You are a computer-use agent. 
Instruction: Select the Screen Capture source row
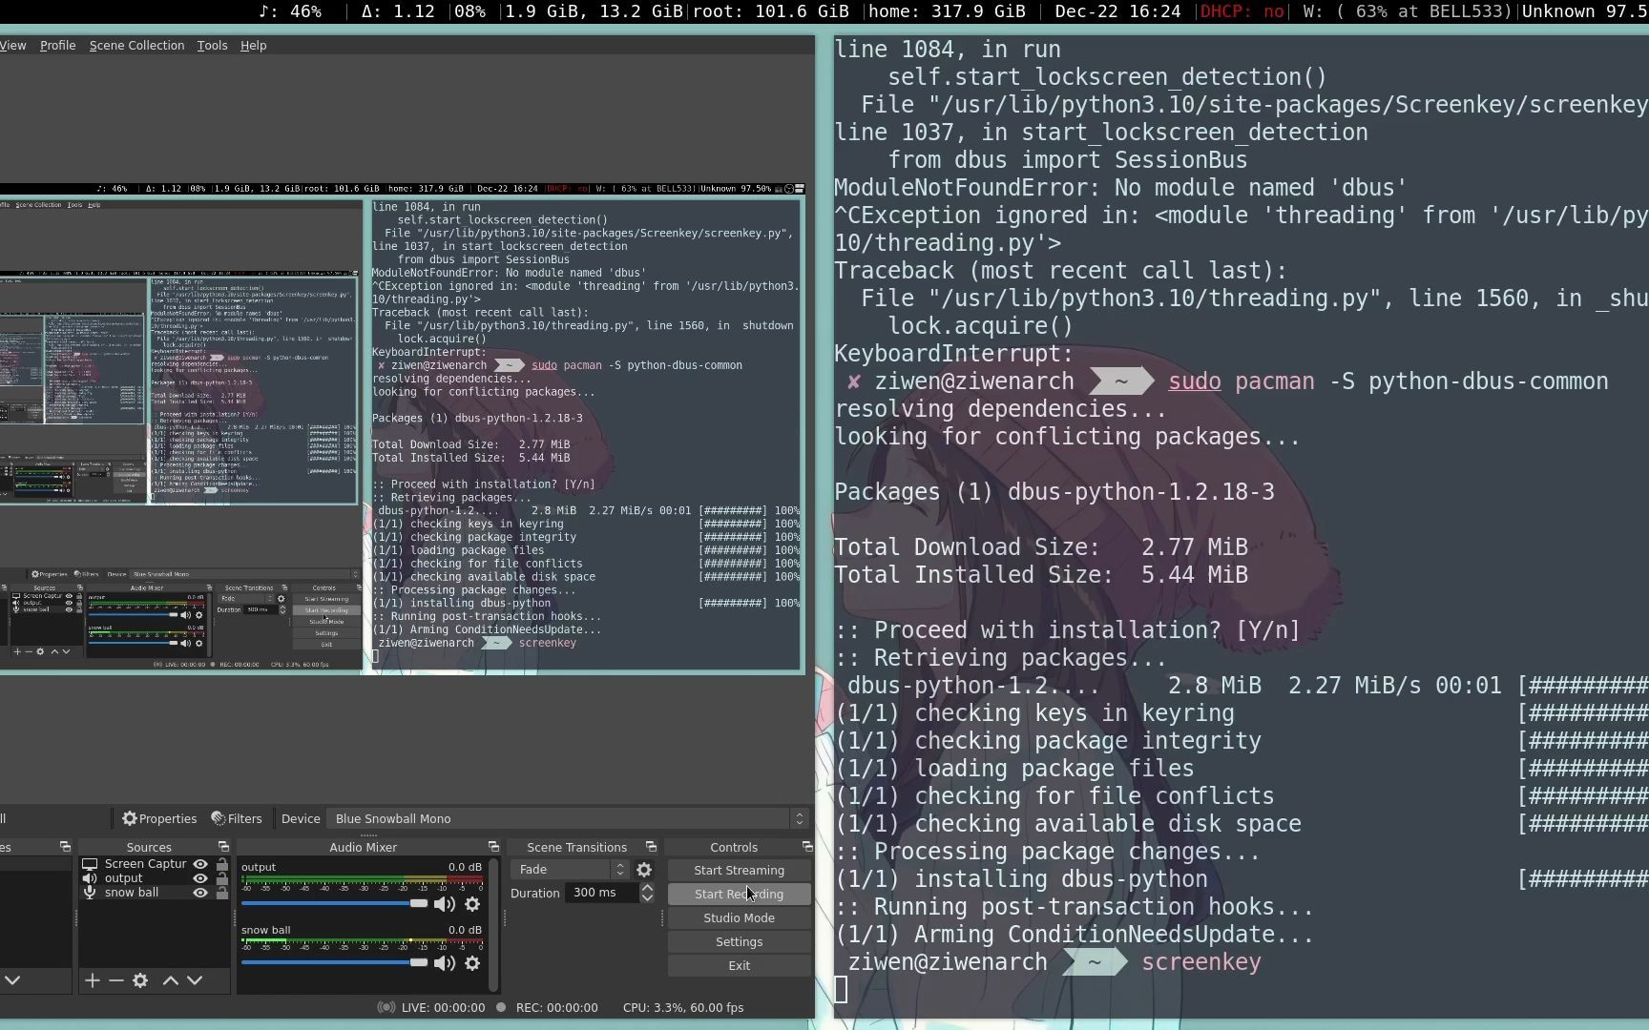154,864
